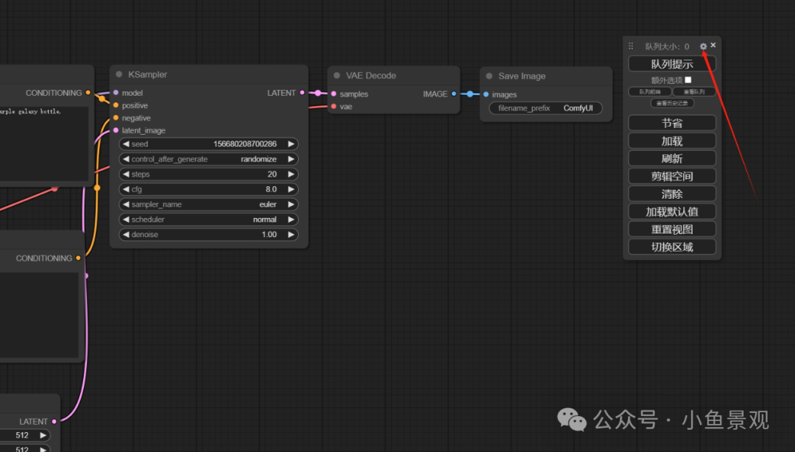Click the seed value 156680208700286
This screenshot has width=795, height=452.
click(x=245, y=144)
